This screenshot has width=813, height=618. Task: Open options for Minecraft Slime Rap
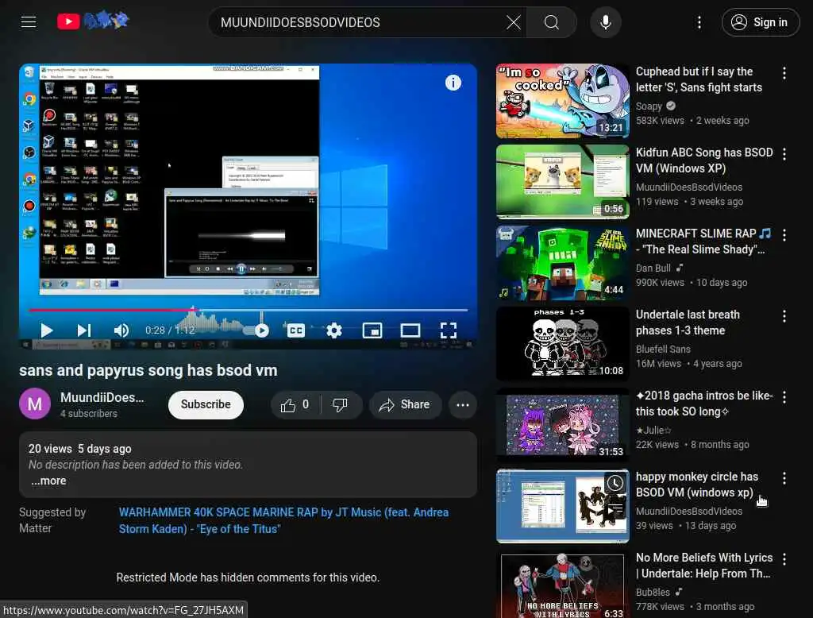pos(784,235)
